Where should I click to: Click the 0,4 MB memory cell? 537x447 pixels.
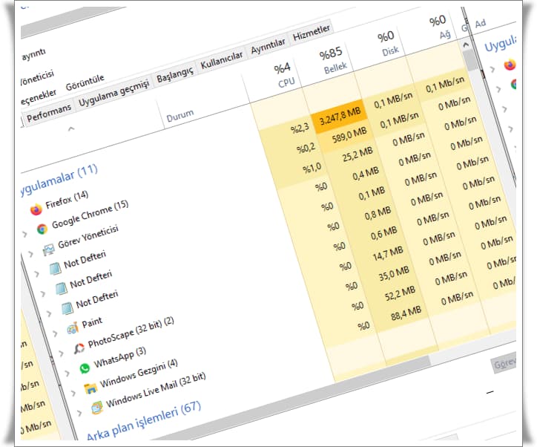366,174
